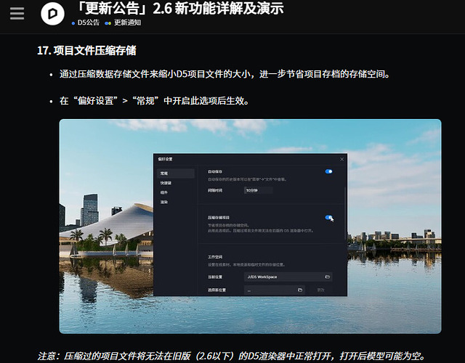Click the 更新公告 2.6 post title
The height and width of the screenshot is (363, 465).
pyautogui.click(x=179, y=9)
